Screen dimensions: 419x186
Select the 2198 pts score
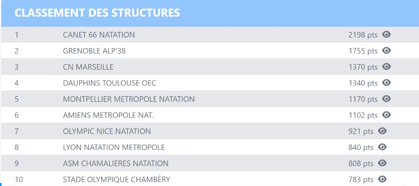click(362, 35)
